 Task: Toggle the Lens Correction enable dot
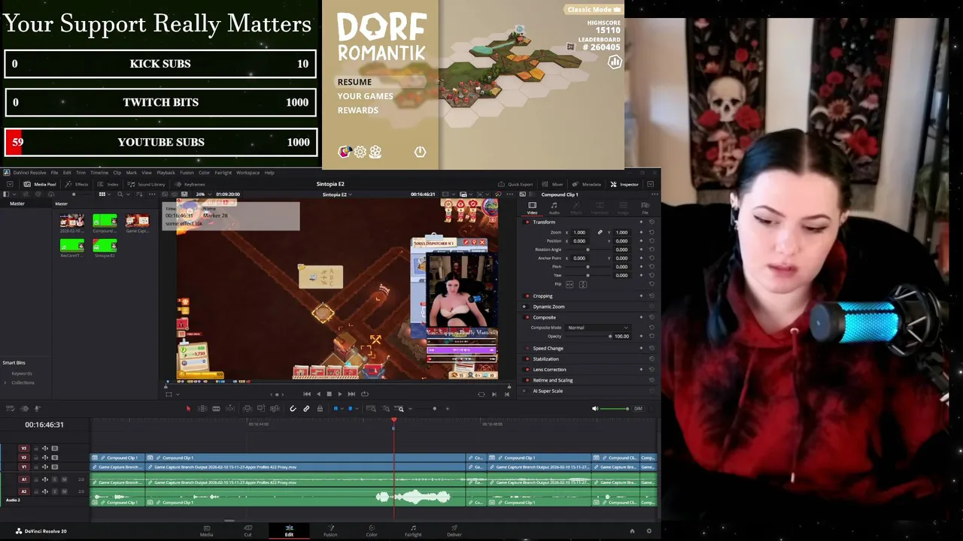(x=526, y=370)
